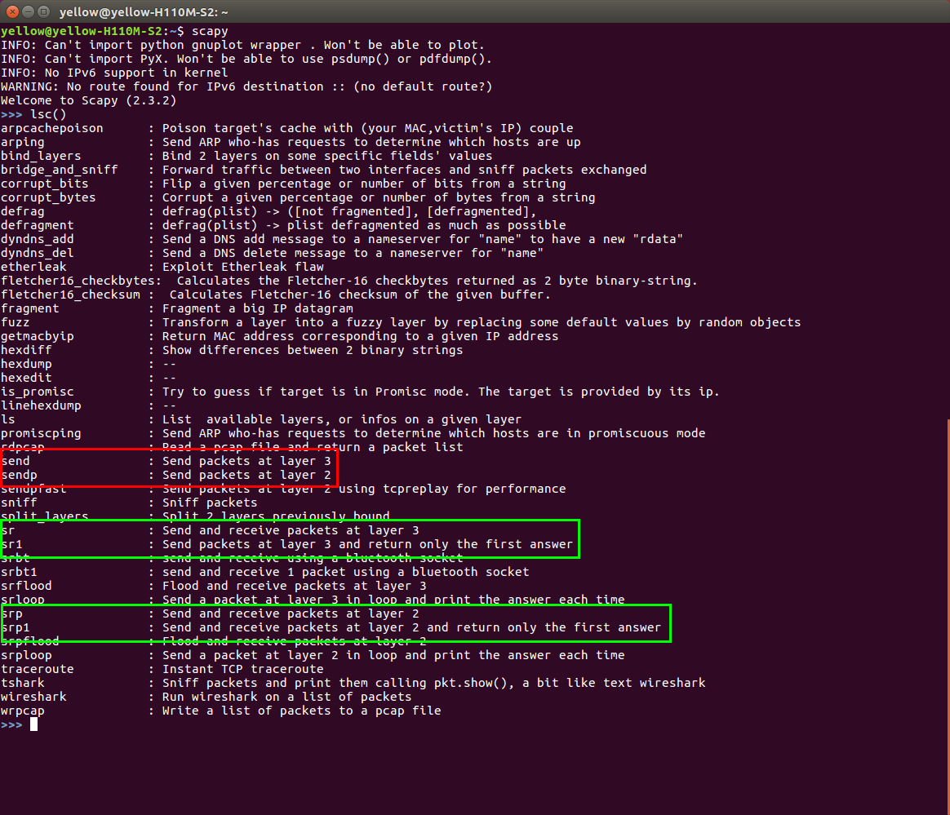Click the 'scapy' command on the first line
The image size is (950, 815).
click(210, 31)
